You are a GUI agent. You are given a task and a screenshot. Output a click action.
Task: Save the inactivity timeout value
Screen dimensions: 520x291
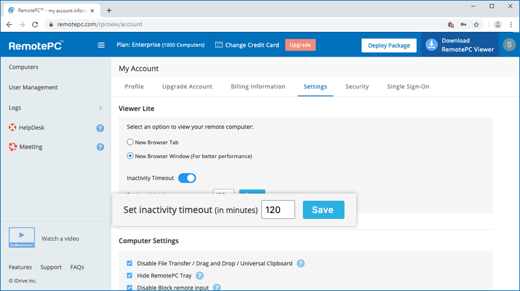[x=323, y=209]
